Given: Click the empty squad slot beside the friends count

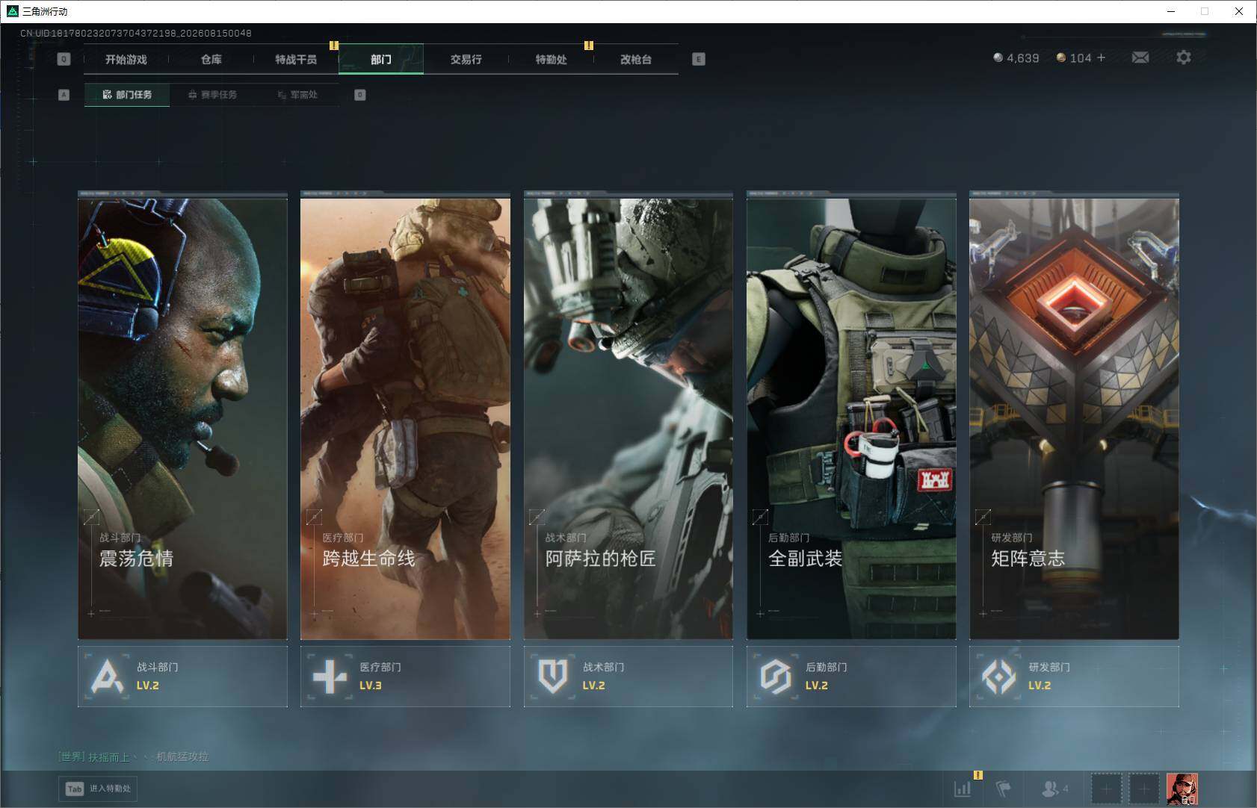Looking at the screenshot, I should (1106, 789).
